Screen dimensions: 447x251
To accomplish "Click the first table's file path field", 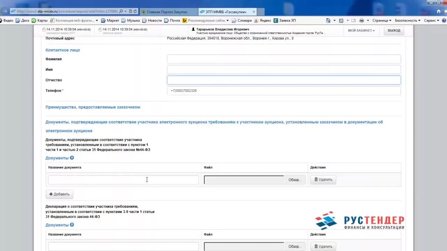I will [244, 180].
